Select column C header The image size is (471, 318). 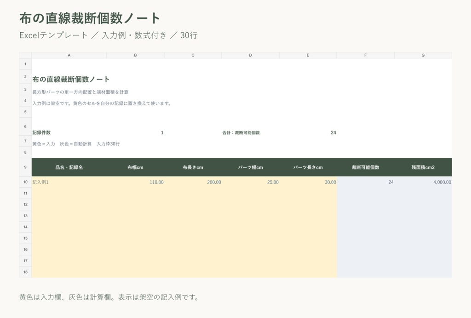[193, 55]
